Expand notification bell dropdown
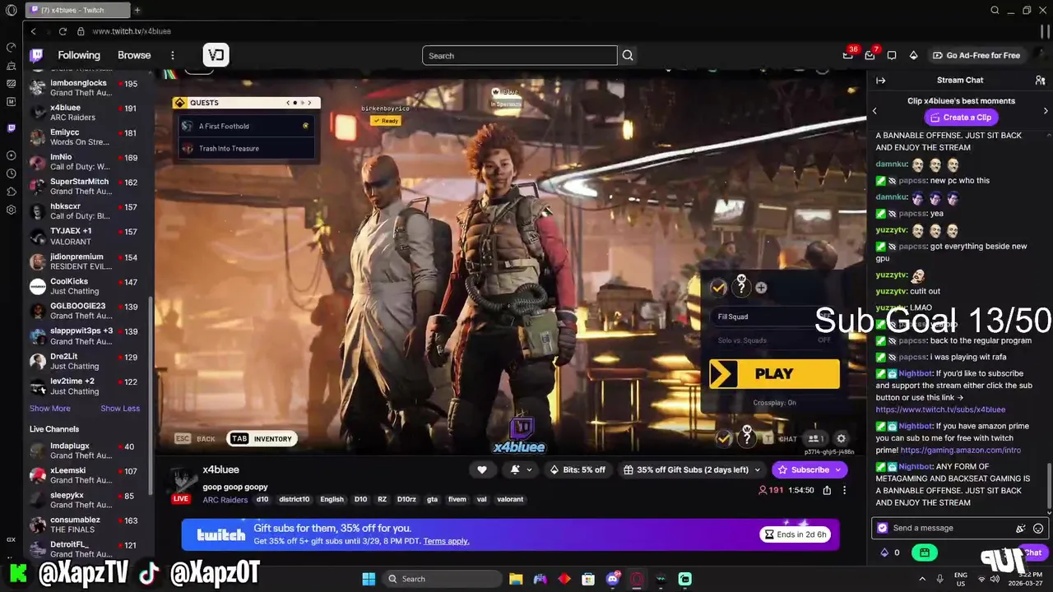 (x=529, y=469)
